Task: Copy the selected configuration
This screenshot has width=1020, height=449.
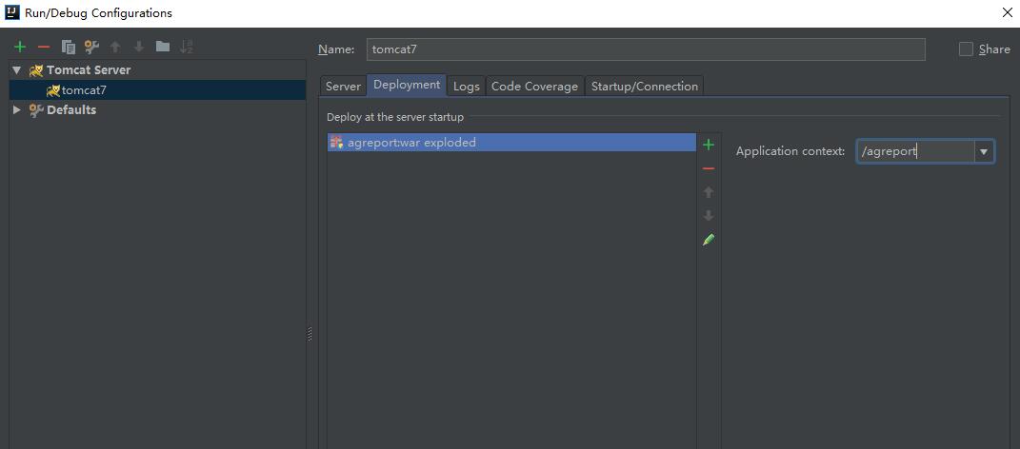Action: (x=68, y=47)
